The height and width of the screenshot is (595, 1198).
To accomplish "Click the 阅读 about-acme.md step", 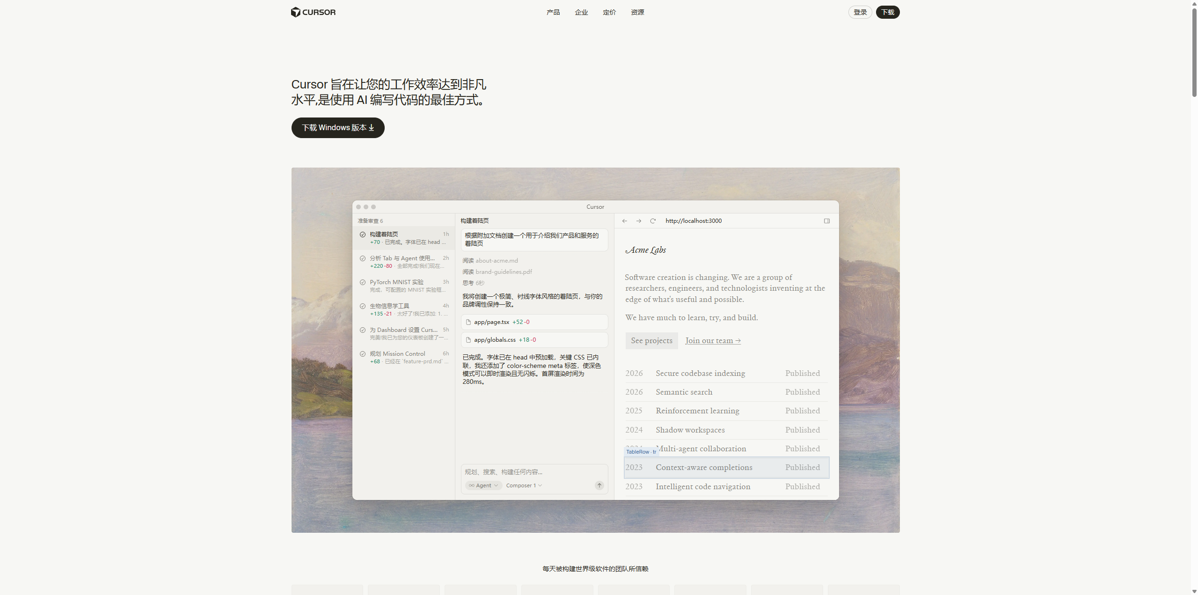I will click(x=490, y=261).
